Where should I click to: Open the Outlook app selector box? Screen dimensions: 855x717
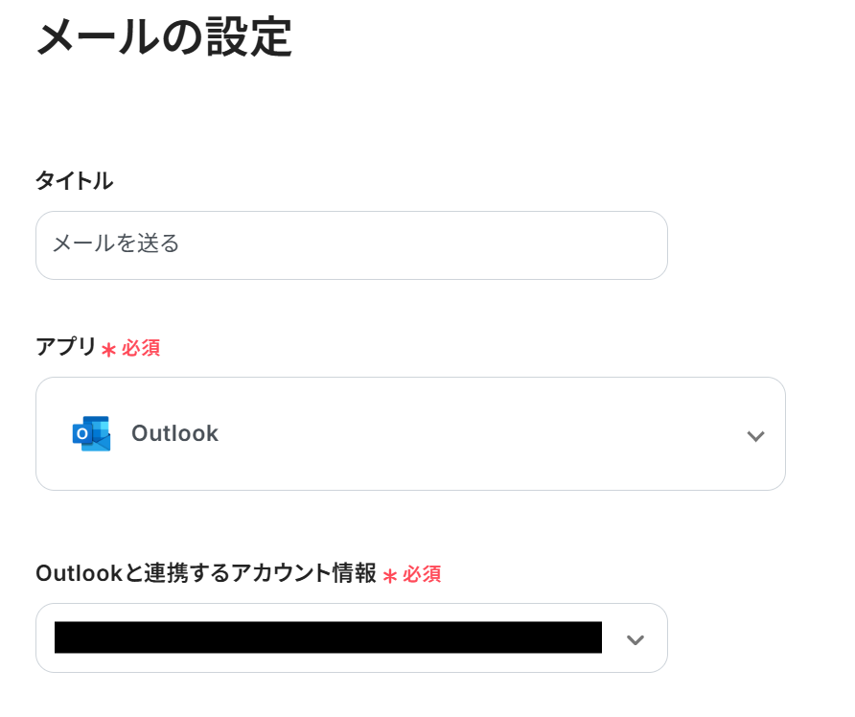tap(410, 433)
